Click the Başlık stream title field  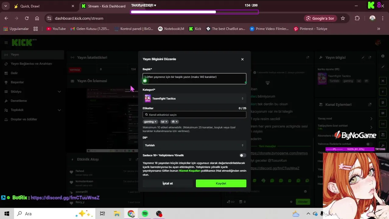coord(194,79)
